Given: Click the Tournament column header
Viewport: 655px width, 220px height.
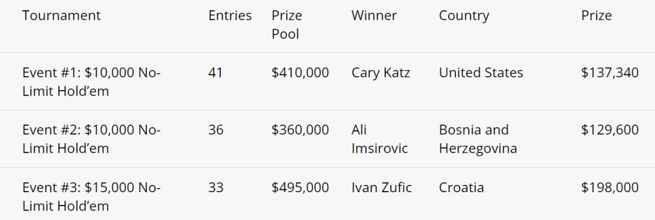Looking at the screenshot, I should point(61,16).
